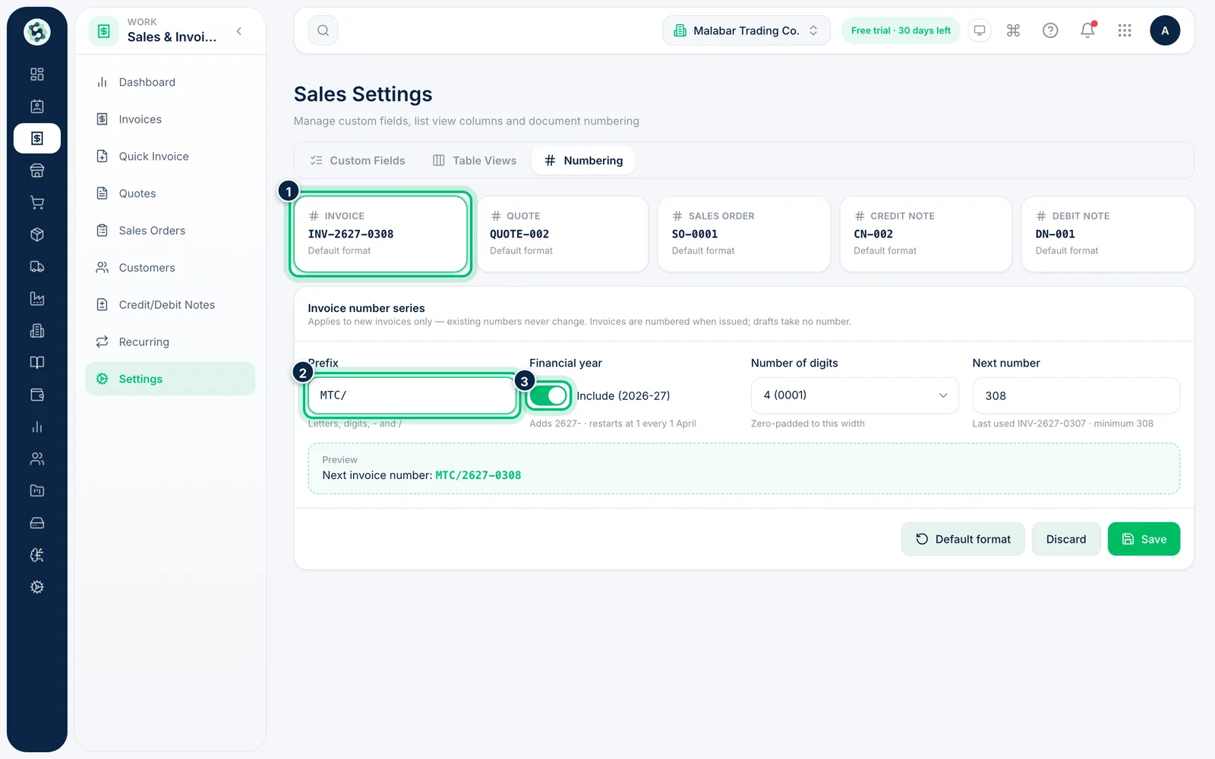Screen dimensions: 1215x759
Task: Switch to Table Views tab
Action: [475, 161]
